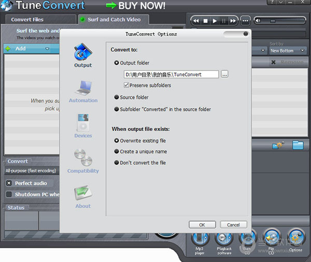Skip forward with the next track button

click(233, 21)
